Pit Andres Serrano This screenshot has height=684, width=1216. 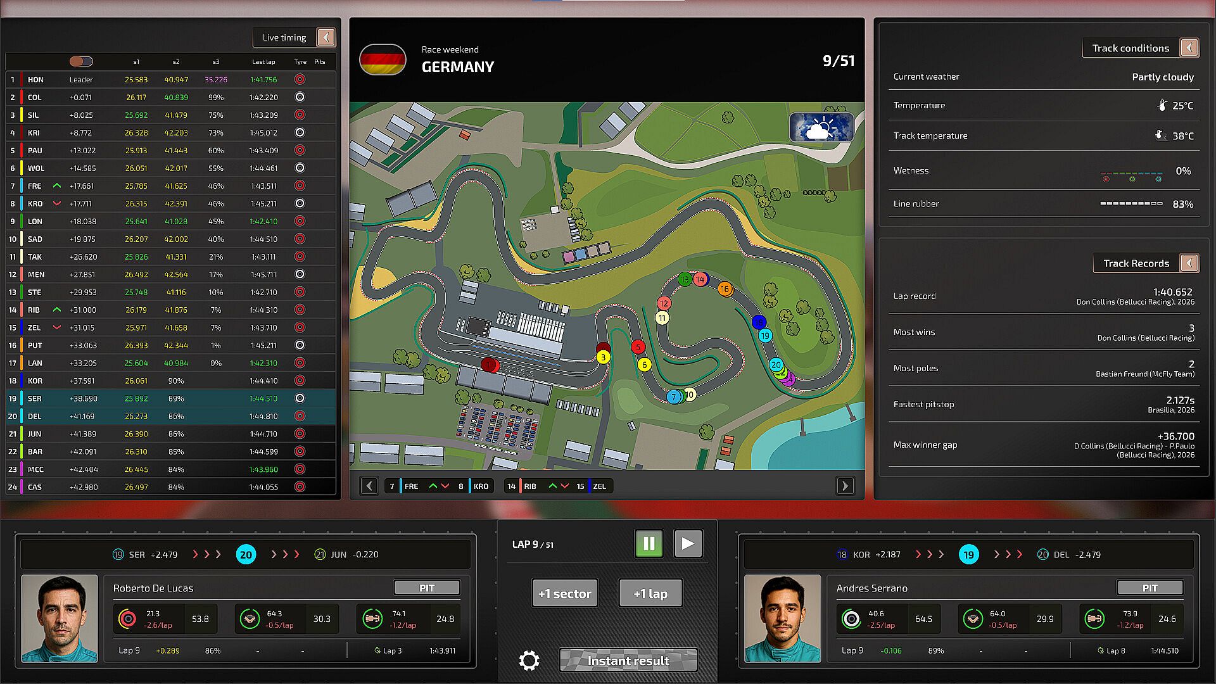[1149, 588]
